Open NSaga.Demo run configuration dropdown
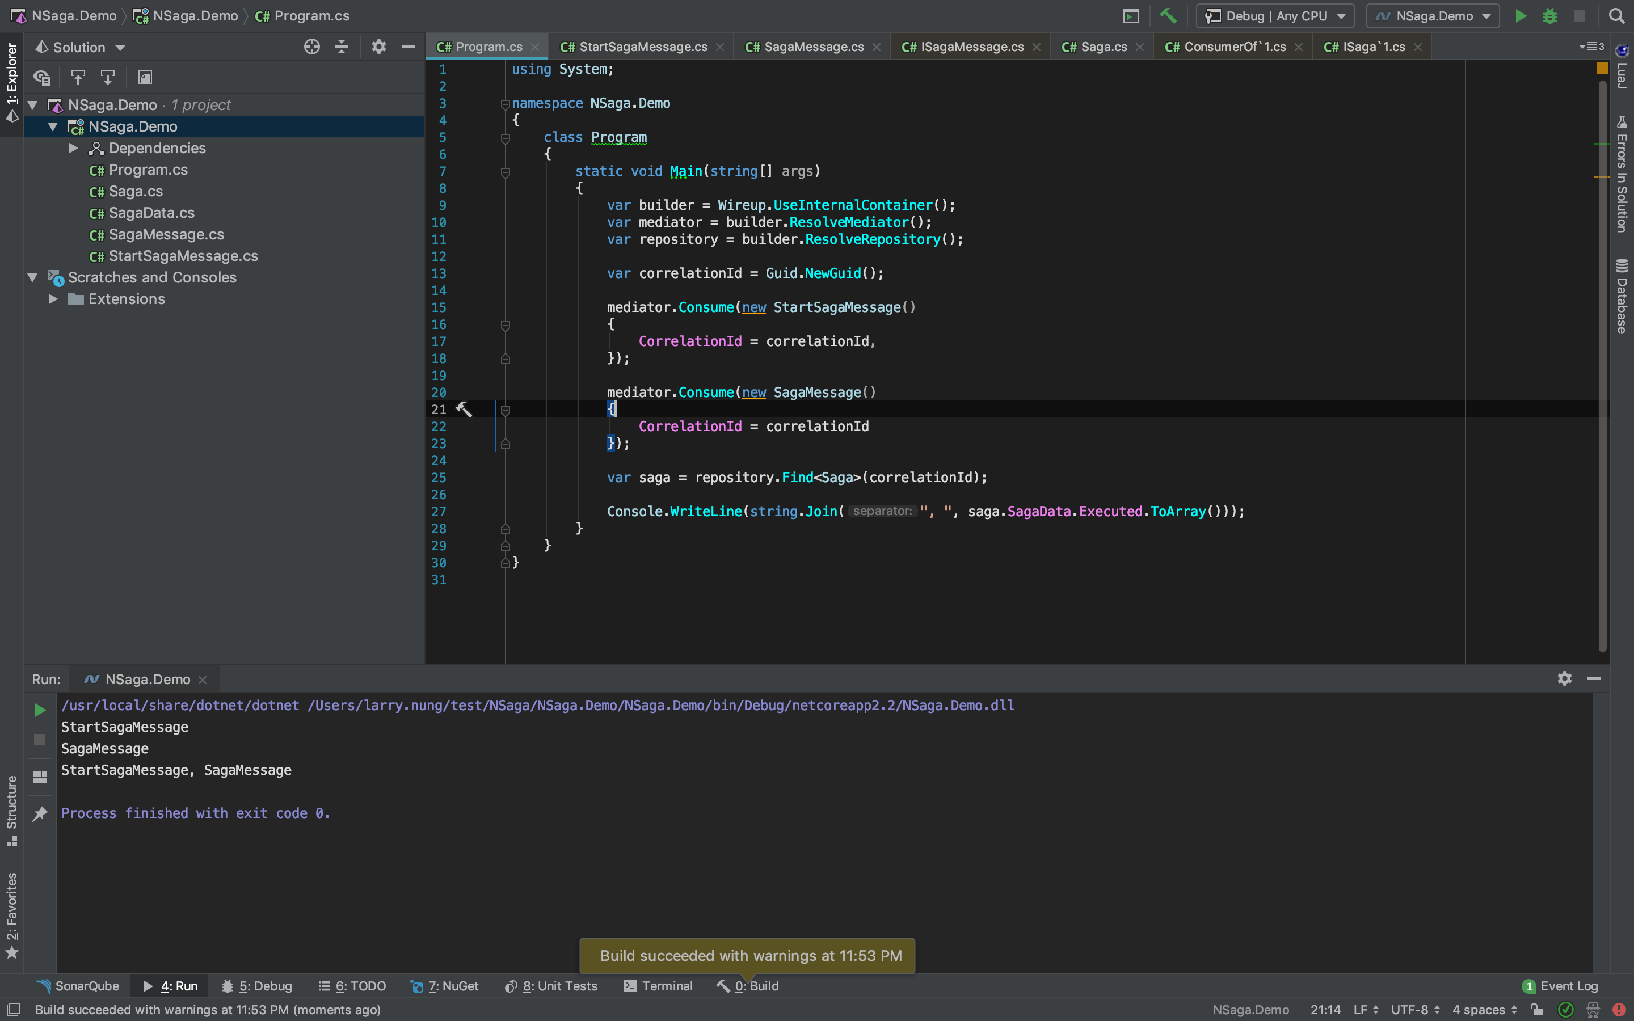The width and height of the screenshot is (1634, 1021). pyautogui.click(x=1433, y=15)
